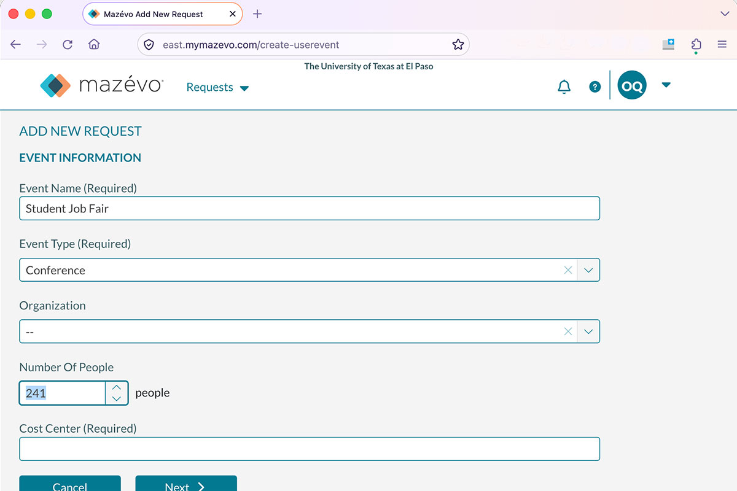Open the Requests menu

pos(217,87)
